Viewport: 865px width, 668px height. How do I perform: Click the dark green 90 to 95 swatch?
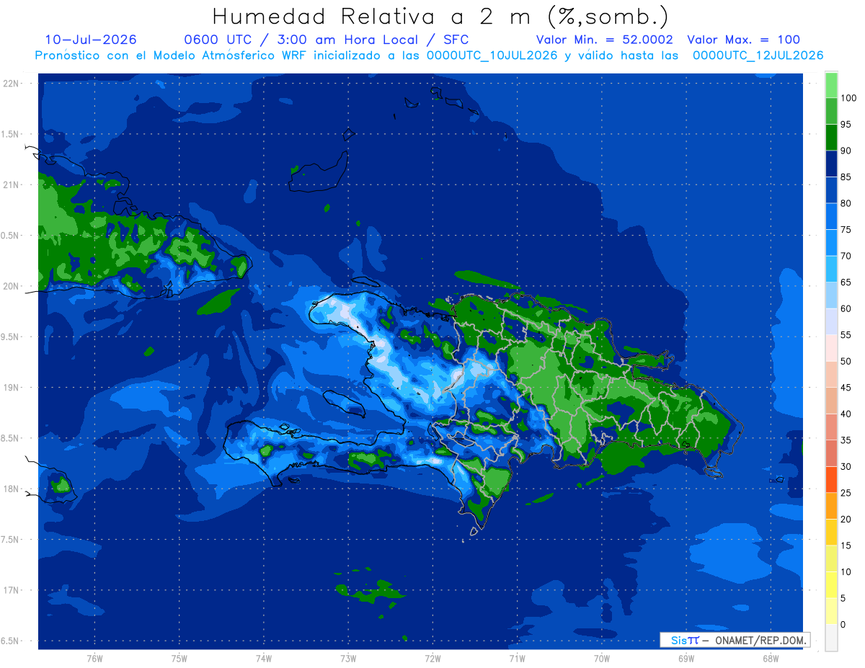(831, 138)
